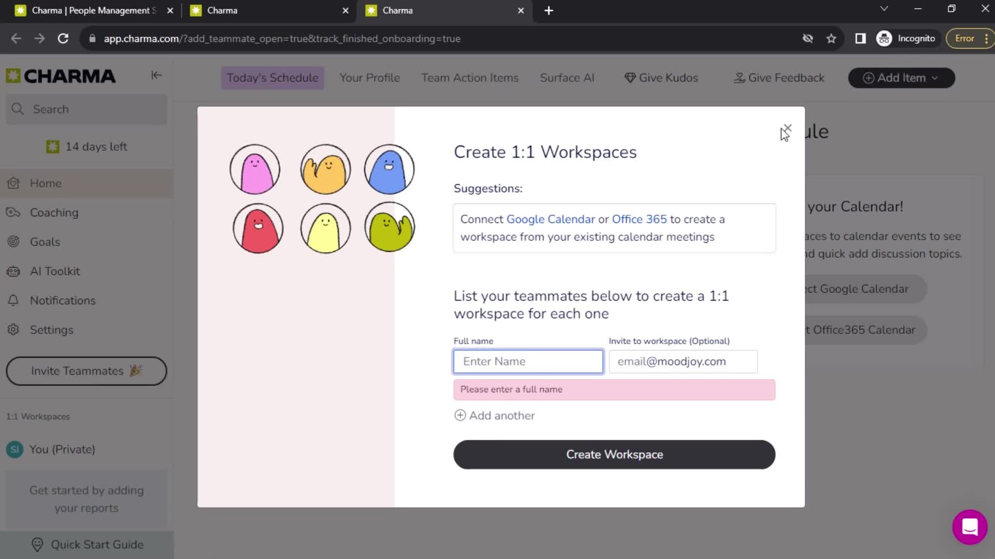Expand the Surface AI menu
The image size is (995, 559).
pos(568,78)
